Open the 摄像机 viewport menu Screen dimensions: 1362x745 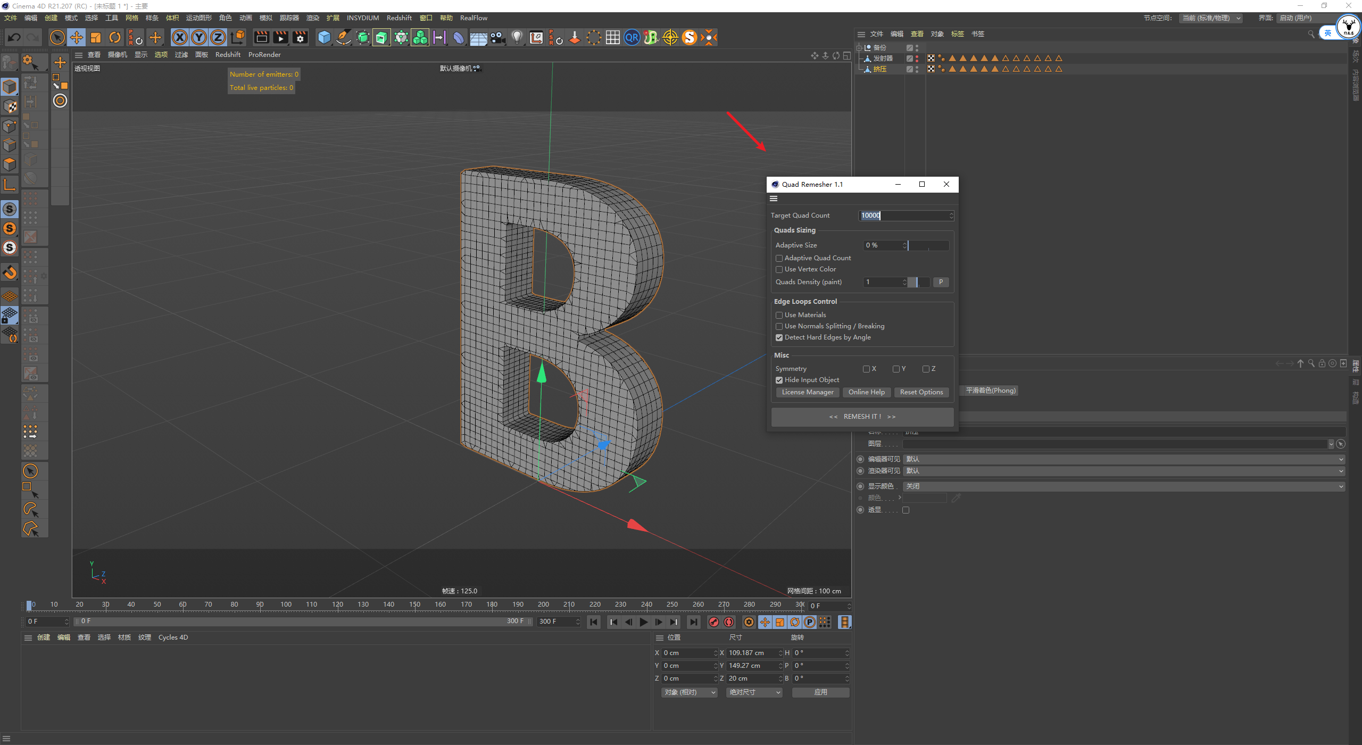pyautogui.click(x=117, y=54)
